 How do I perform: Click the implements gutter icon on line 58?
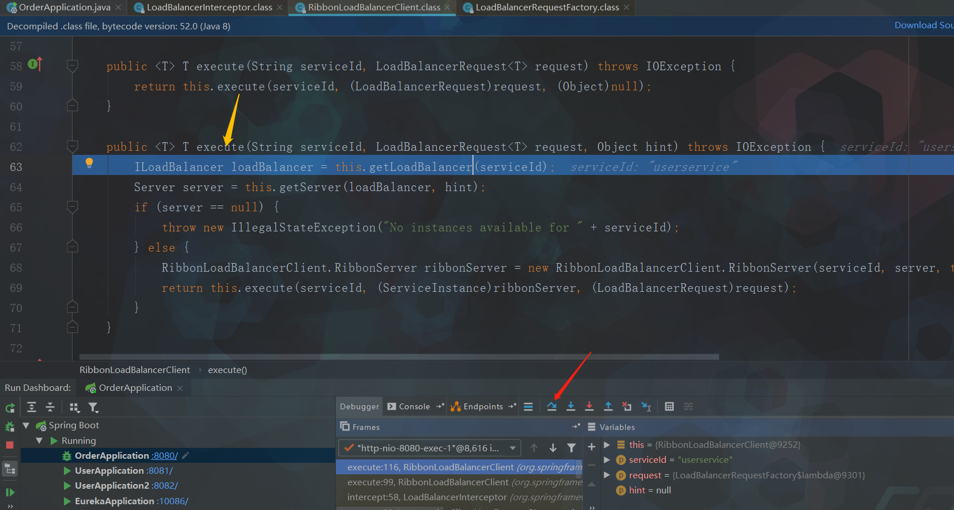[x=35, y=64]
